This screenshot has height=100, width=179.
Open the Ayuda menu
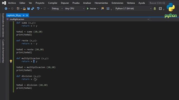tap(142, 3)
